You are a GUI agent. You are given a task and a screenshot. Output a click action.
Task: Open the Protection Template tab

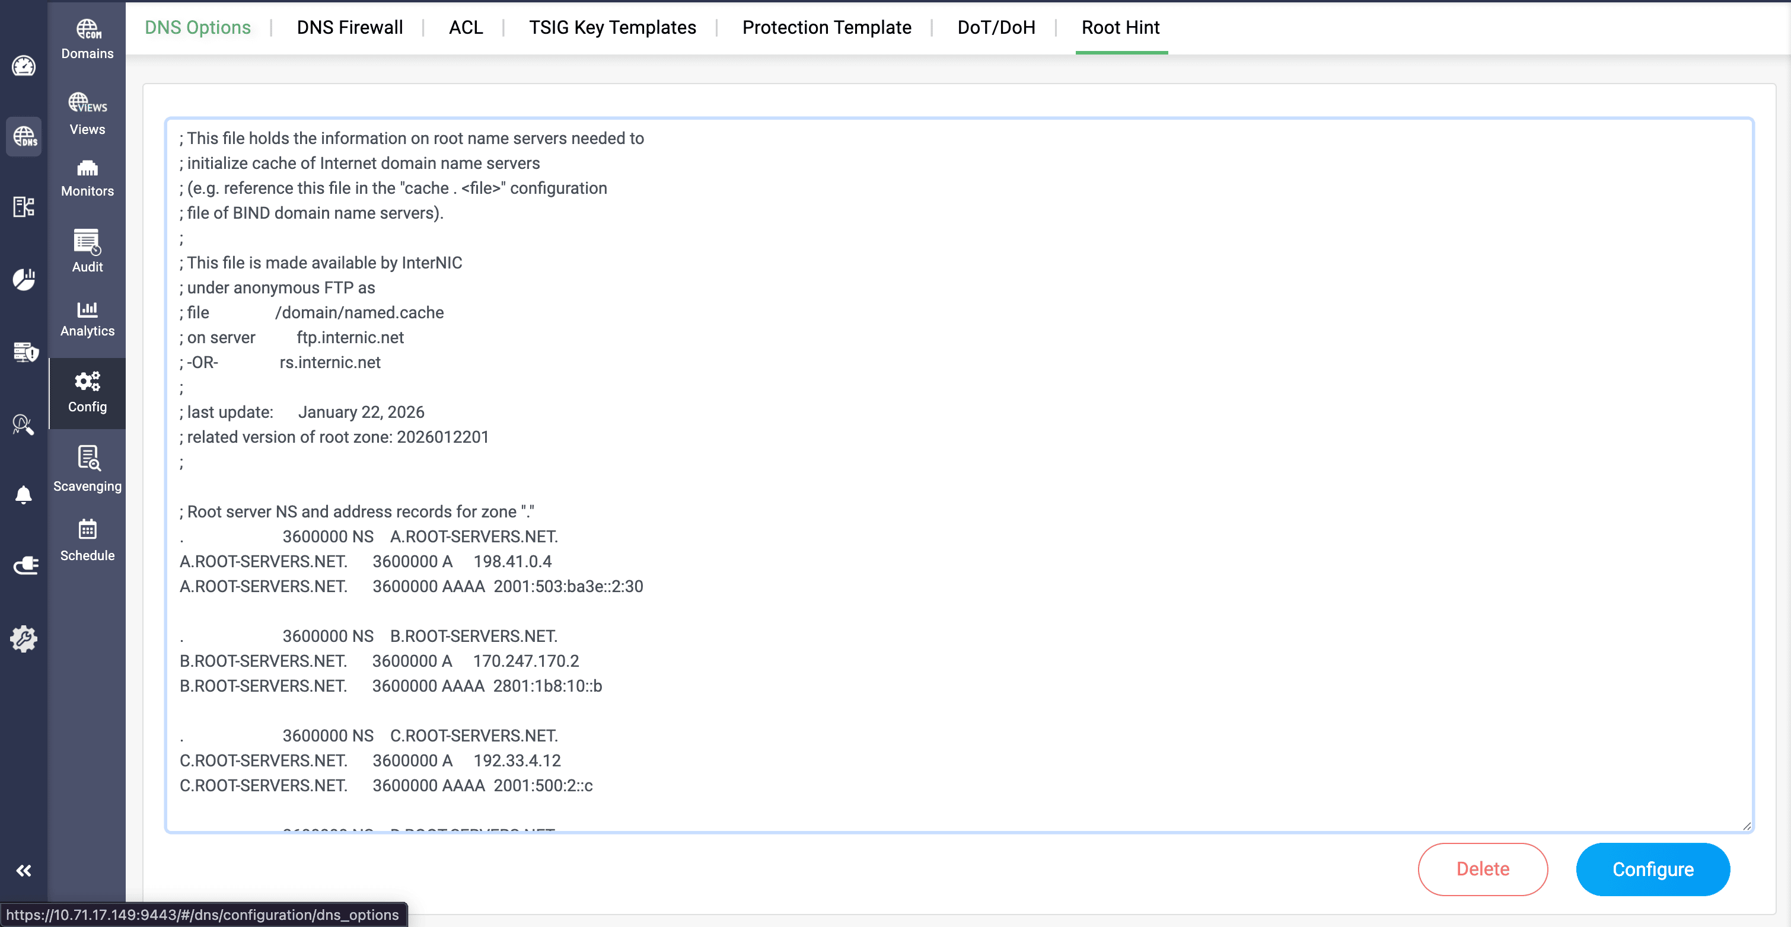(x=827, y=27)
